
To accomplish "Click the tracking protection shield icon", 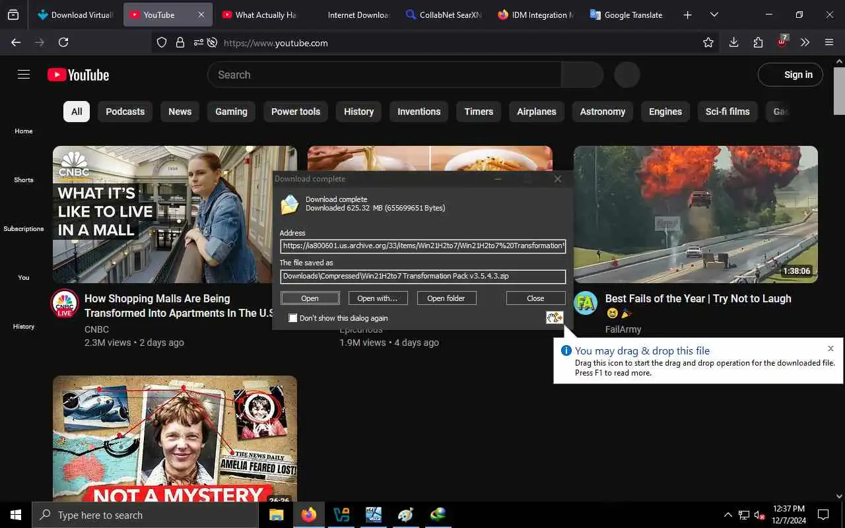I will 162,42.
